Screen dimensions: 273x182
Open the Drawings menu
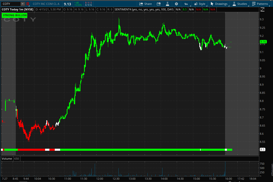219,4
